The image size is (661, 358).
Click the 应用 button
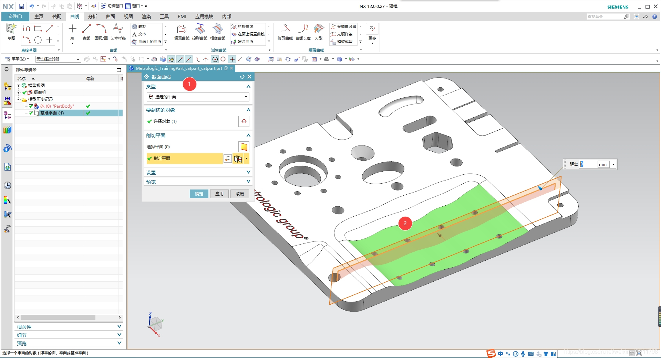tap(219, 194)
